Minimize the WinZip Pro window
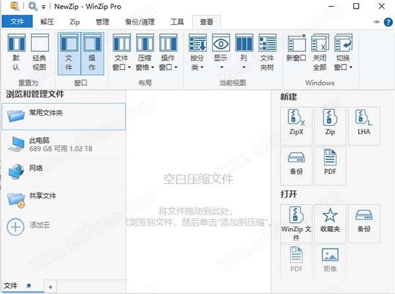The image size is (395, 294). (332, 7)
